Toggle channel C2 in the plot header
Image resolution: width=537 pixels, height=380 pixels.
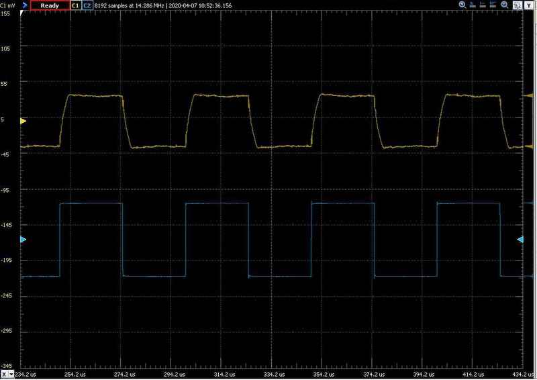click(x=87, y=5)
